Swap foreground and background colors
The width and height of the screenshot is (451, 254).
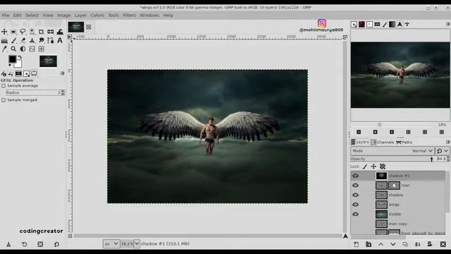pyautogui.click(x=20, y=57)
